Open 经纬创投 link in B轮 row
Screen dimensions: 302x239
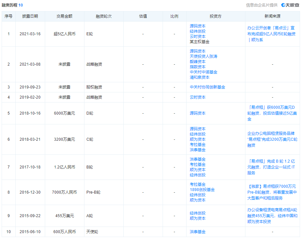198,175
